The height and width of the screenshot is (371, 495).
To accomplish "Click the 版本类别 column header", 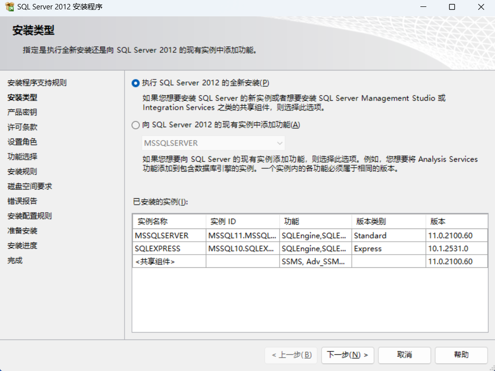I will click(x=389, y=222).
